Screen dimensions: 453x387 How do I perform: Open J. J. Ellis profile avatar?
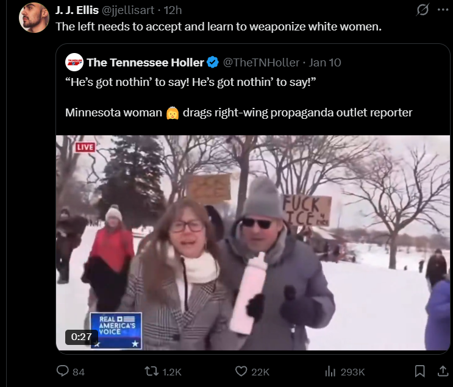click(x=34, y=18)
